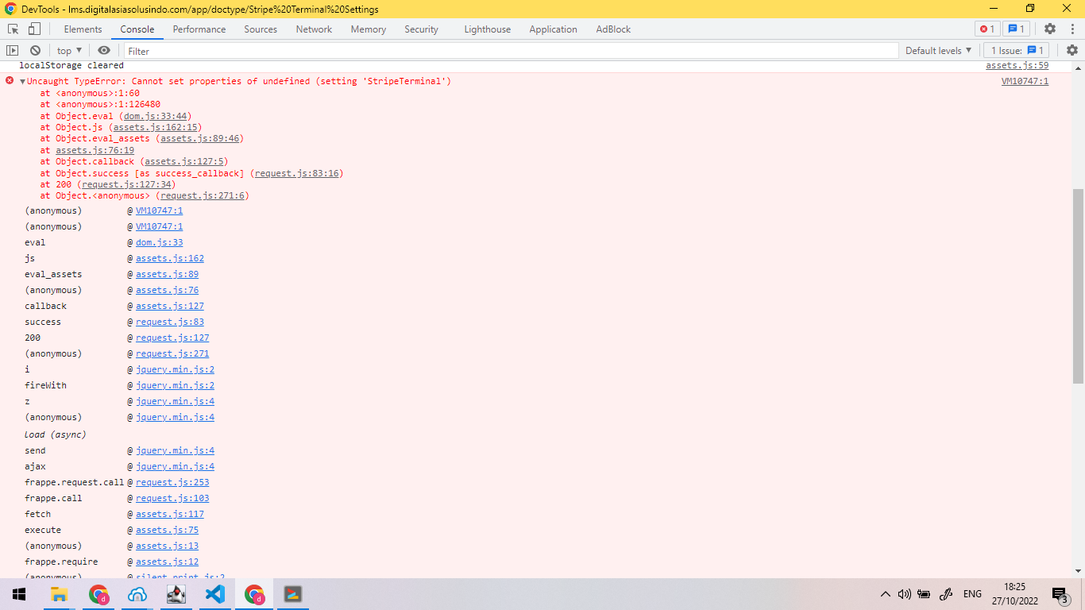Open assets.js:75 link in execute row
The height and width of the screenshot is (610, 1085).
point(167,530)
